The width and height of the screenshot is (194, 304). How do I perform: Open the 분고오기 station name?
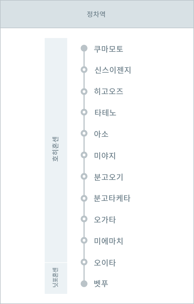[109, 177]
